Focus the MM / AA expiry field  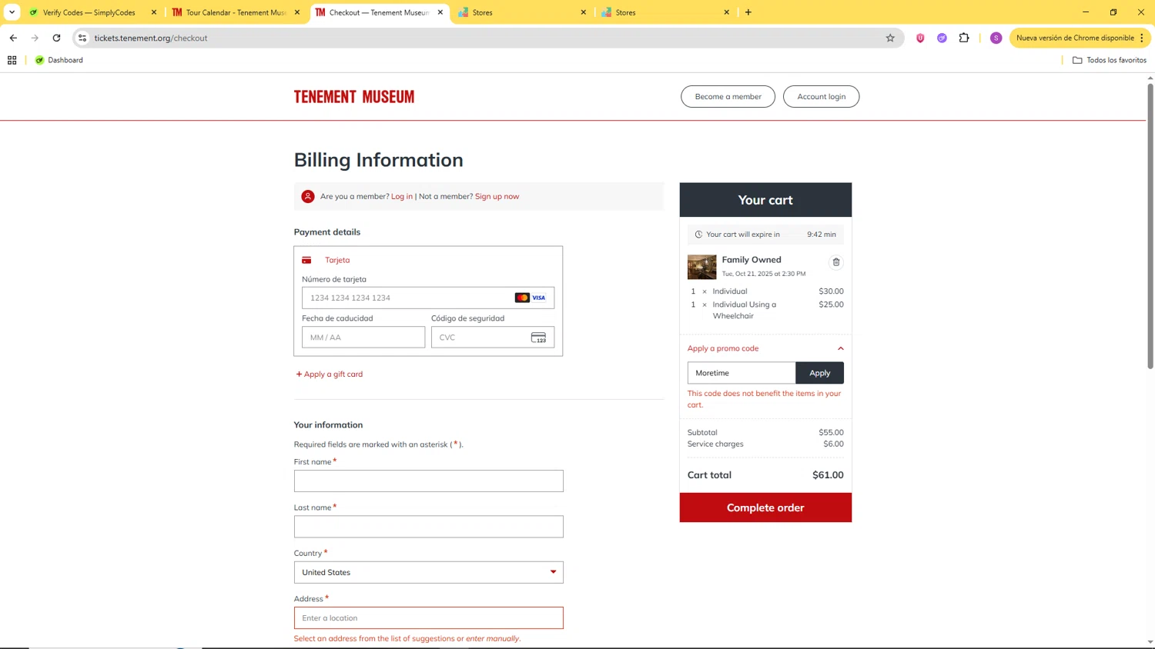point(363,338)
